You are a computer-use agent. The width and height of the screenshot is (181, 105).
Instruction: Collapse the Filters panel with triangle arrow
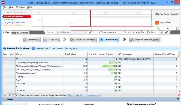click(178, 99)
